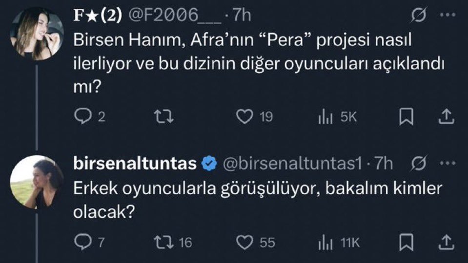Open birsenaltuntas profile picture
The image size is (468, 263).
[x=37, y=182]
